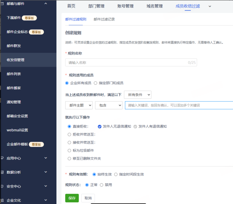Screen dimensions: 233x204
Task: Click the 数据分析 chart icon
Action: (x=2, y=172)
